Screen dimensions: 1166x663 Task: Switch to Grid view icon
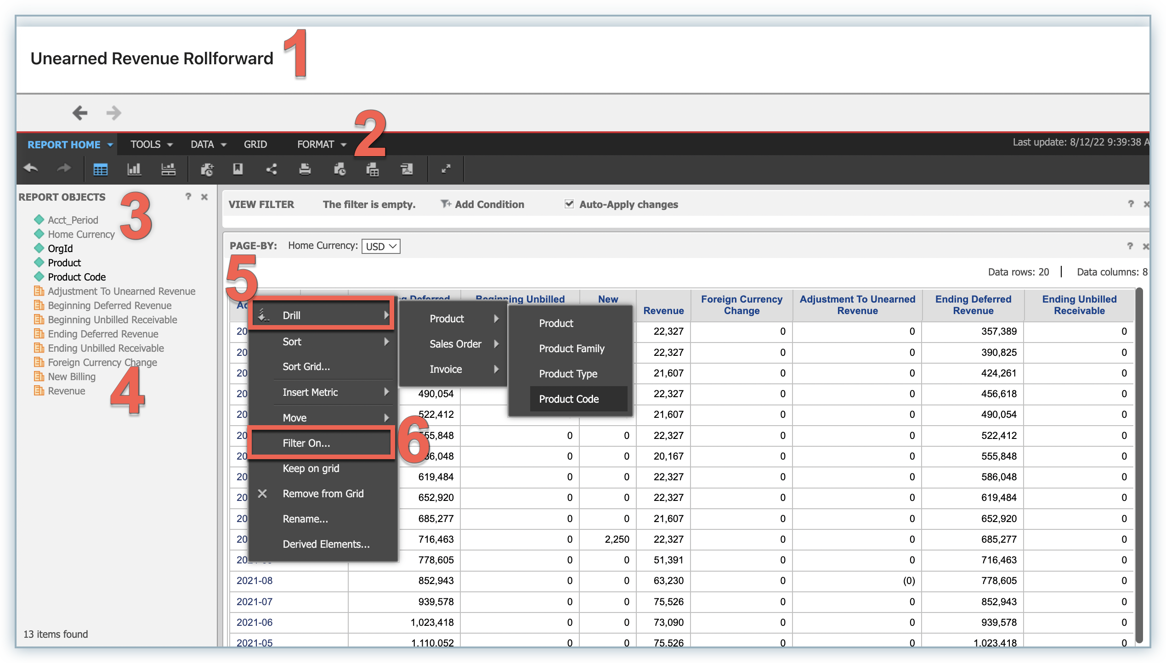(x=100, y=169)
